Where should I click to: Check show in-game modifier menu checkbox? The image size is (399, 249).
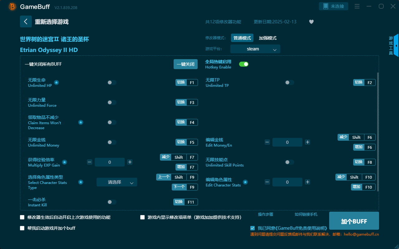(142, 217)
